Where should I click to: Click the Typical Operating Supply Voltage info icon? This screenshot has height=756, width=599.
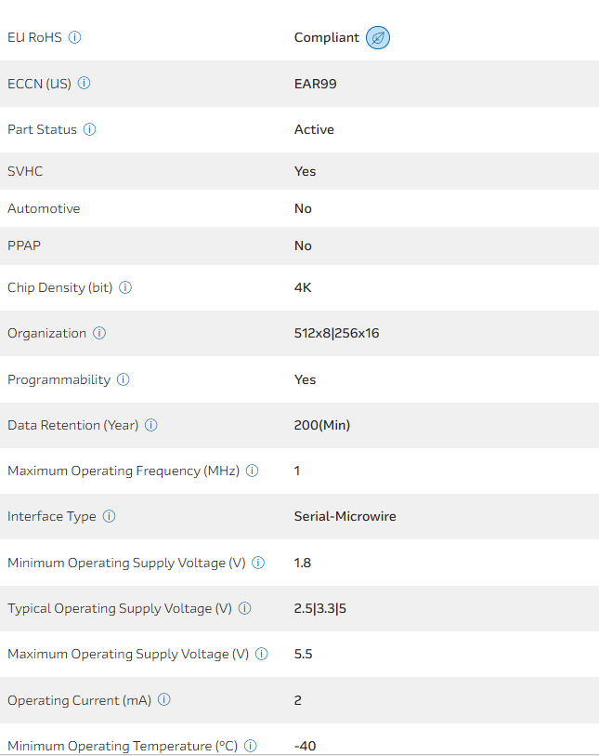tap(245, 608)
